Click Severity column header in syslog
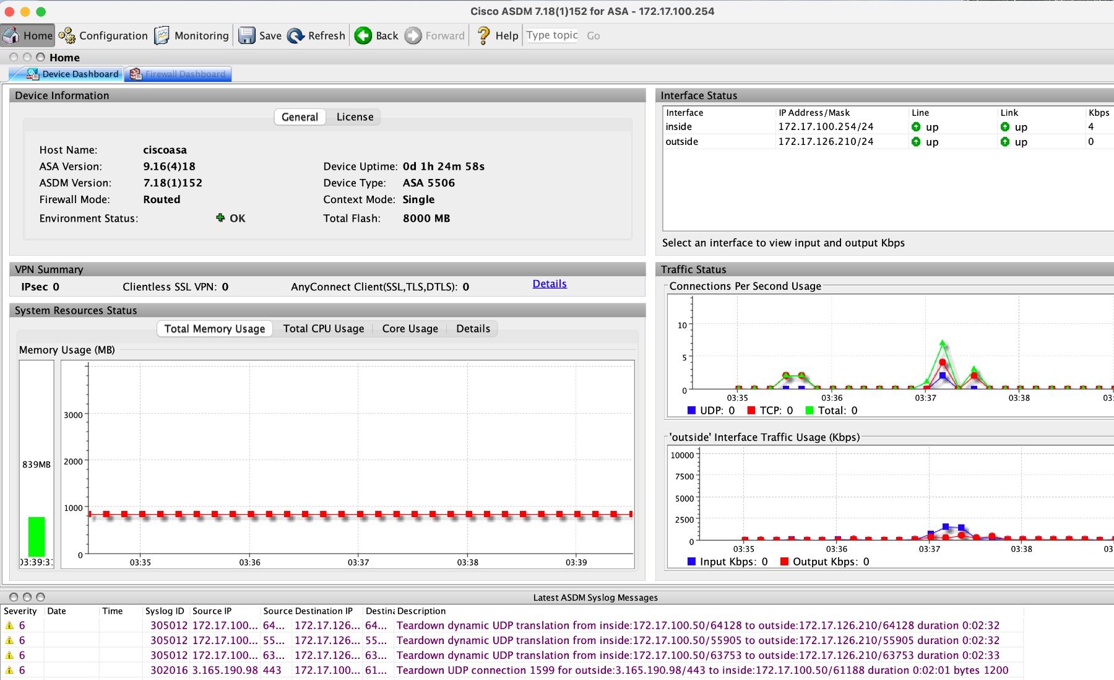Screen dimensions: 1114x680 pyautogui.click(x=22, y=611)
